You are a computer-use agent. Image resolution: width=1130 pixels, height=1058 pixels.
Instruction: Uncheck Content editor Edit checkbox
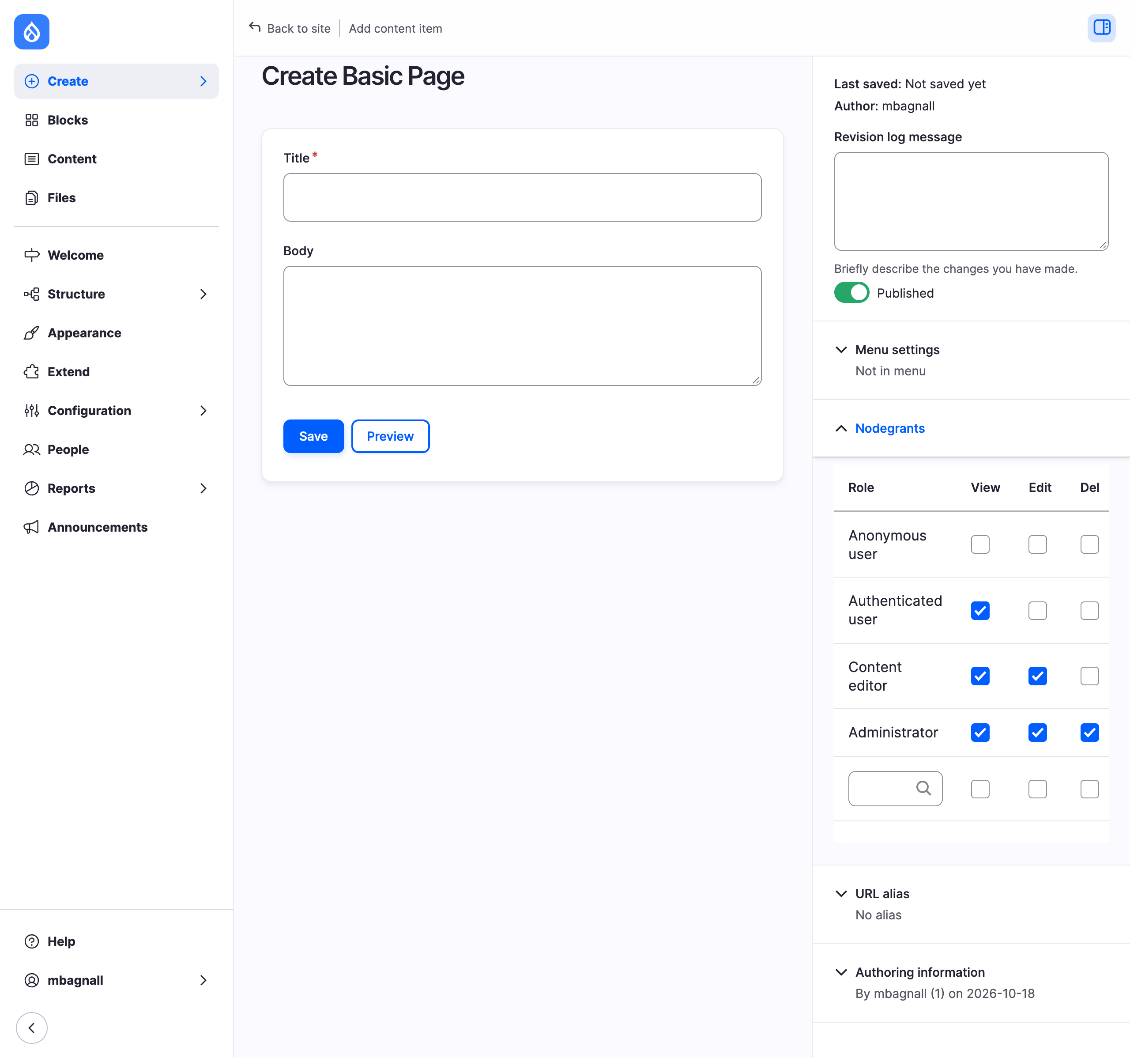pos(1037,676)
